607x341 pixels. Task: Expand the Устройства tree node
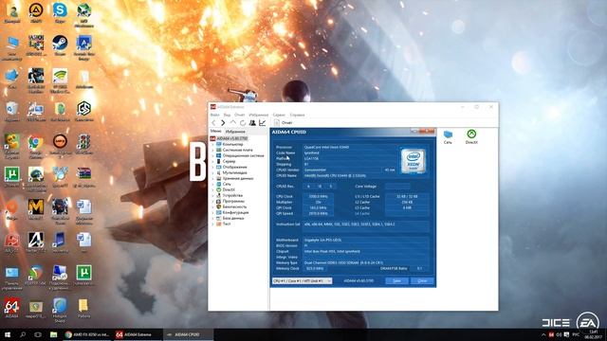pos(212,196)
